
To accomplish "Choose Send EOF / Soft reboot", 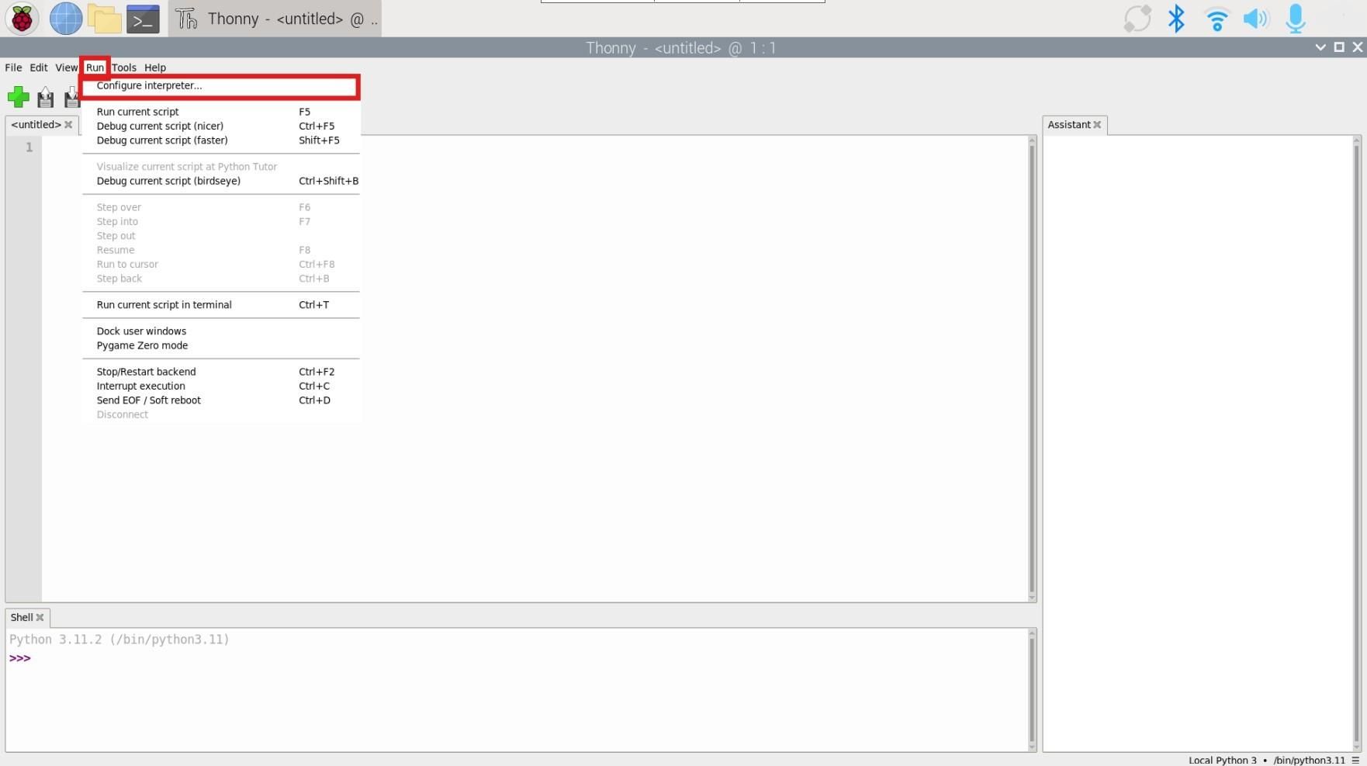I will point(220,400).
